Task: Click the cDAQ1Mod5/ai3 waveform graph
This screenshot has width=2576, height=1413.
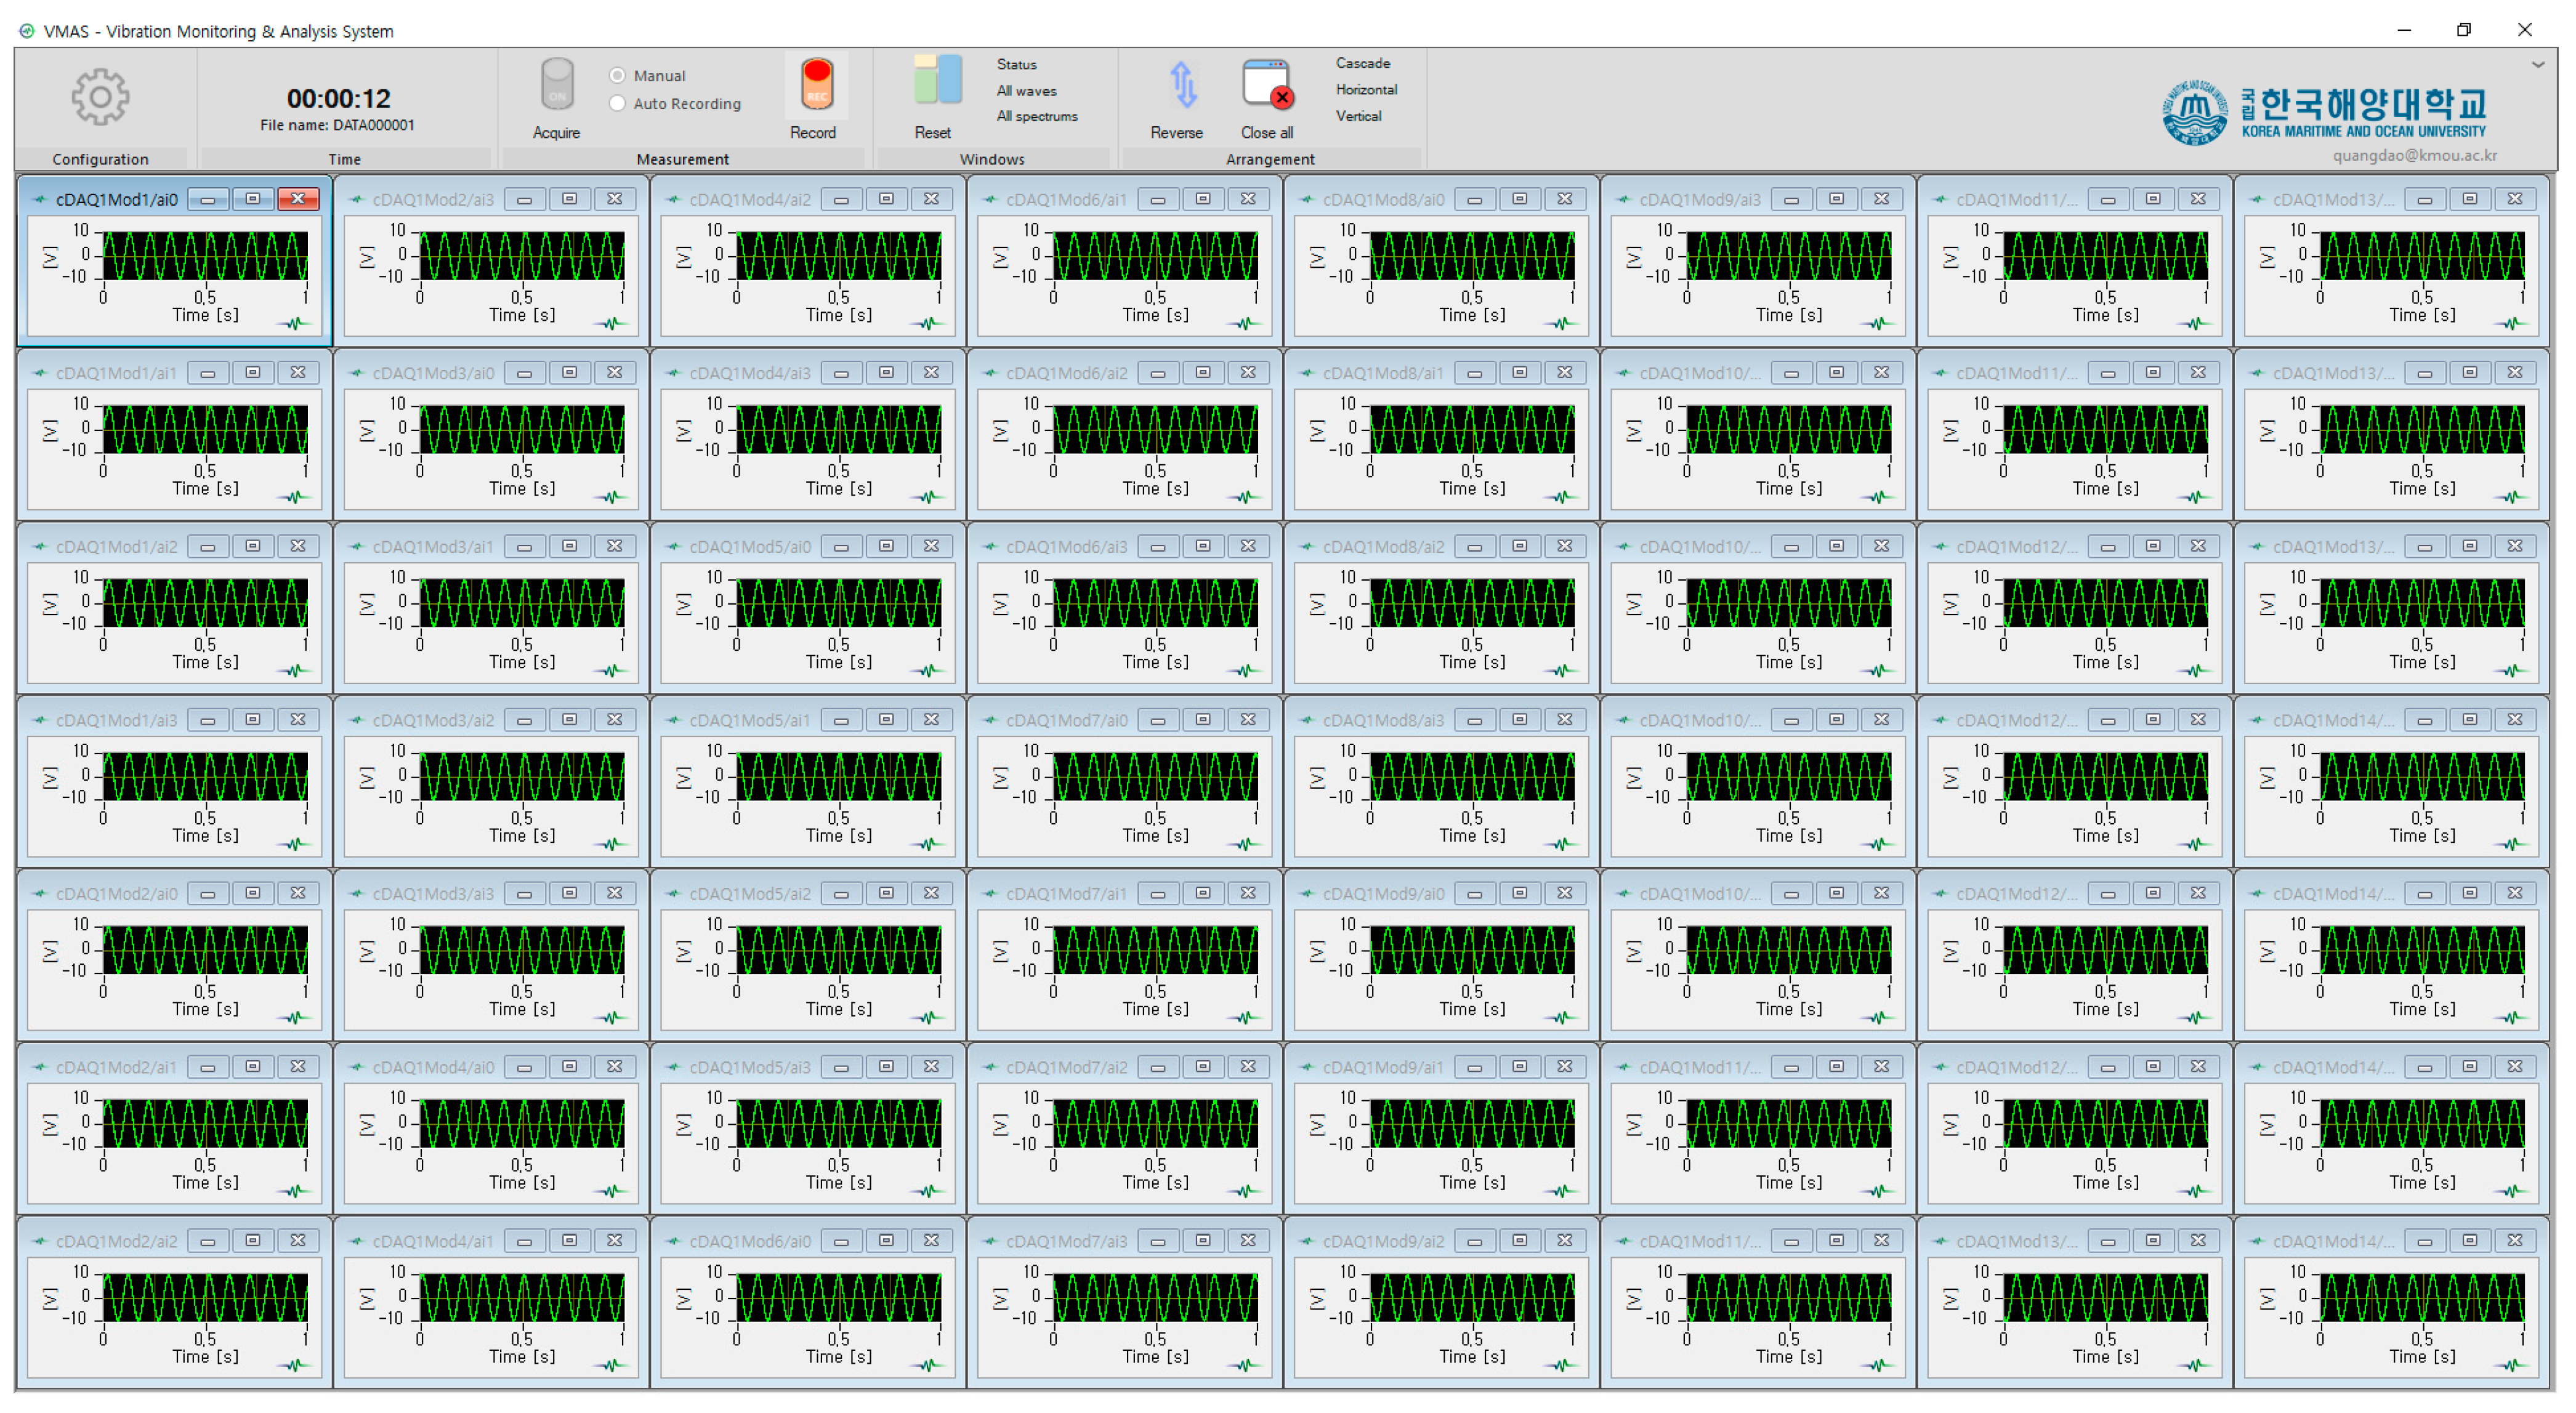Action: click(x=839, y=1123)
